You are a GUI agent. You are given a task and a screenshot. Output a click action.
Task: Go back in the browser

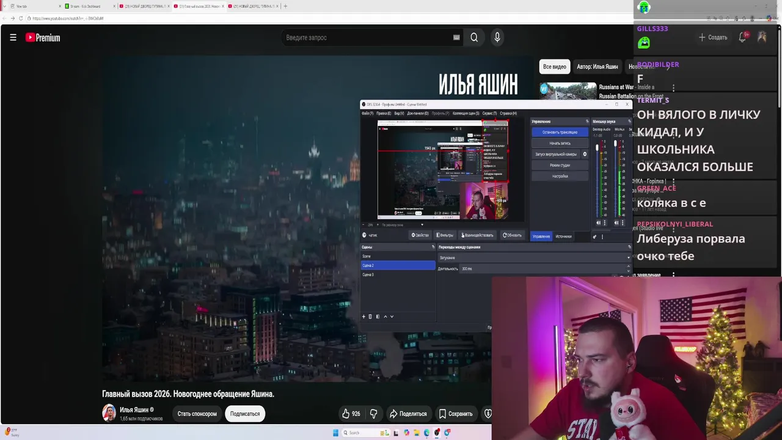point(4,18)
